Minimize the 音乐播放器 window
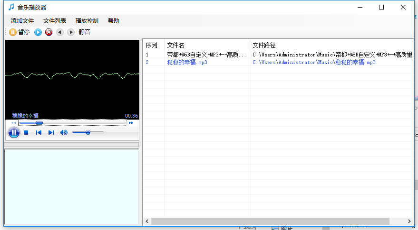 (360, 7)
